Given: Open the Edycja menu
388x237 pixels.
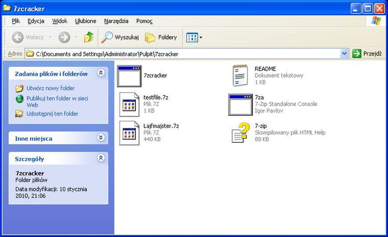Looking at the screenshot, I should pos(36,21).
